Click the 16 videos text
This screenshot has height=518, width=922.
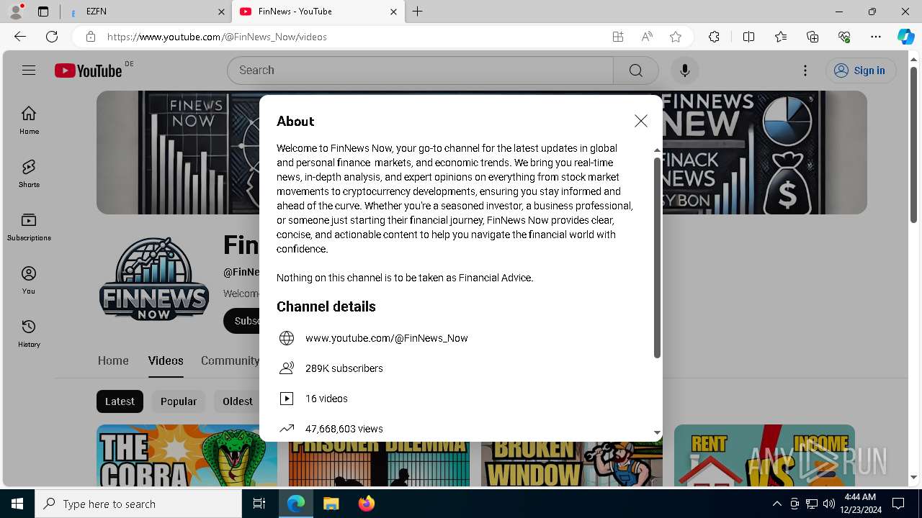click(x=326, y=399)
